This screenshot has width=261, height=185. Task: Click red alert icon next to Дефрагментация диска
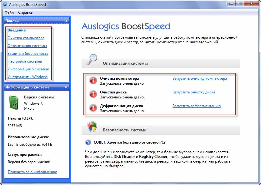coord(93,108)
